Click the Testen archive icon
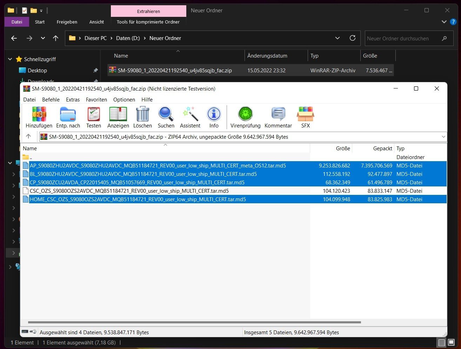This screenshot has width=461, height=349. pyautogui.click(x=94, y=114)
